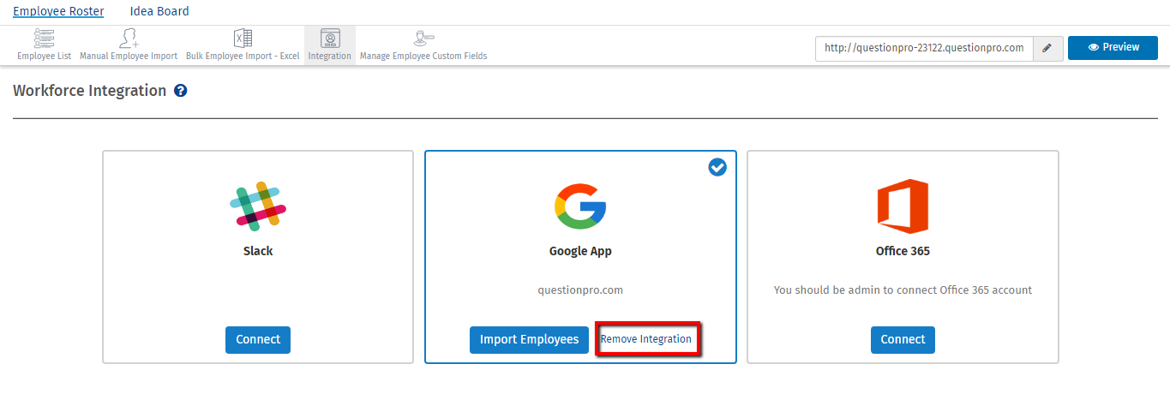Click Import Employees button

coord(529,339)
